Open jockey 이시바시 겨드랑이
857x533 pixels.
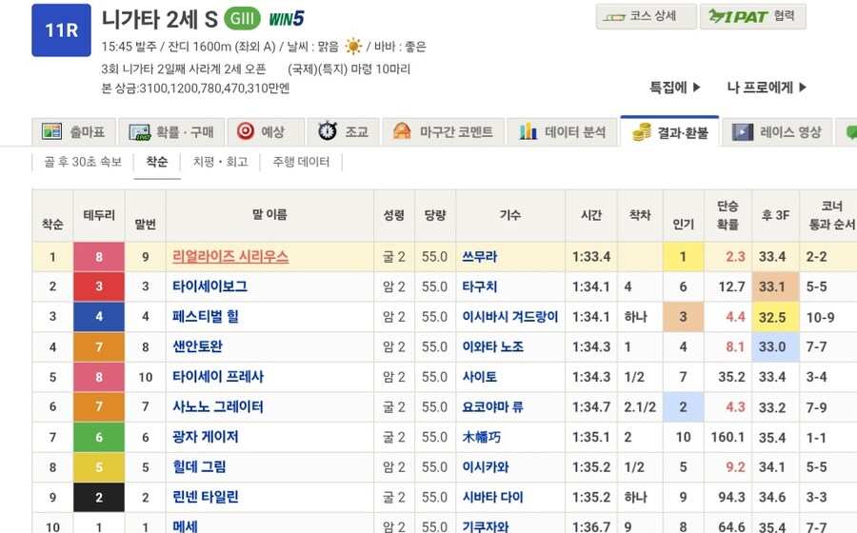pos(510,316)
